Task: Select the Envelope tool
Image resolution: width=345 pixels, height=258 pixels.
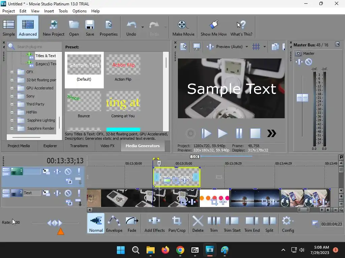Action: (x=114, y=223)
